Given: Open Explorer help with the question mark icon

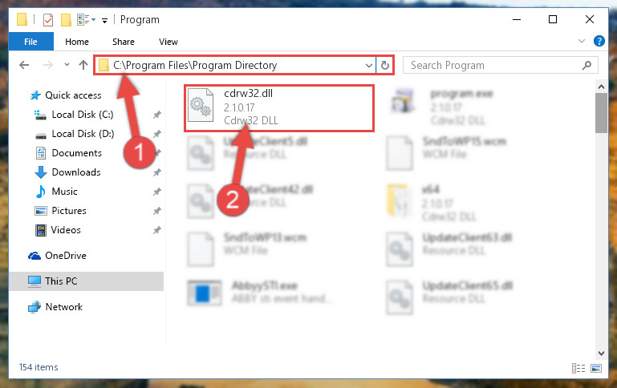Looking at the screenshot, I should coord(599,41).
